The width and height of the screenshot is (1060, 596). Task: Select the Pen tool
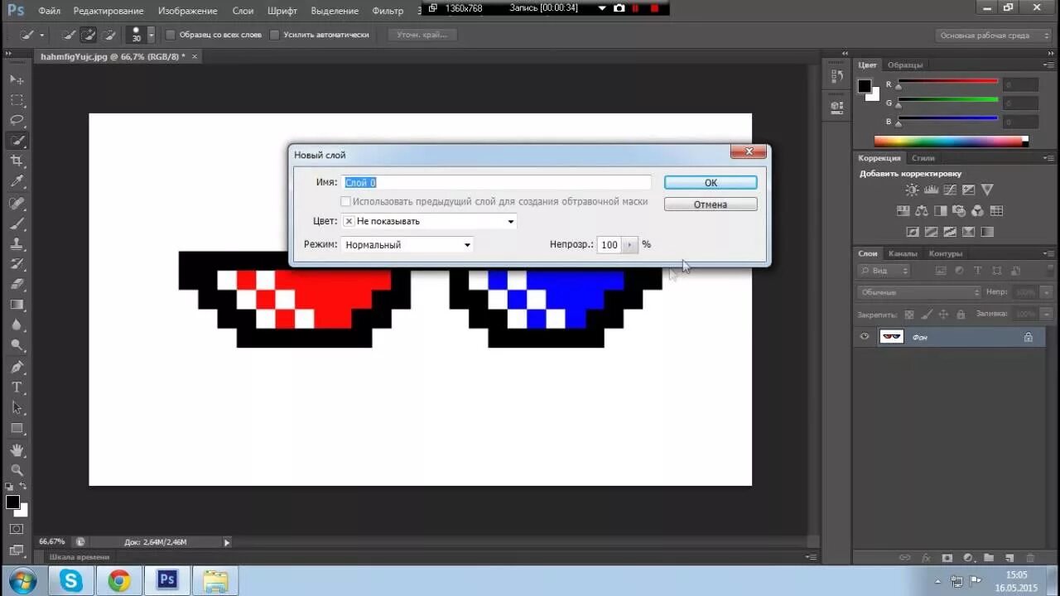(x=17, y=367)
